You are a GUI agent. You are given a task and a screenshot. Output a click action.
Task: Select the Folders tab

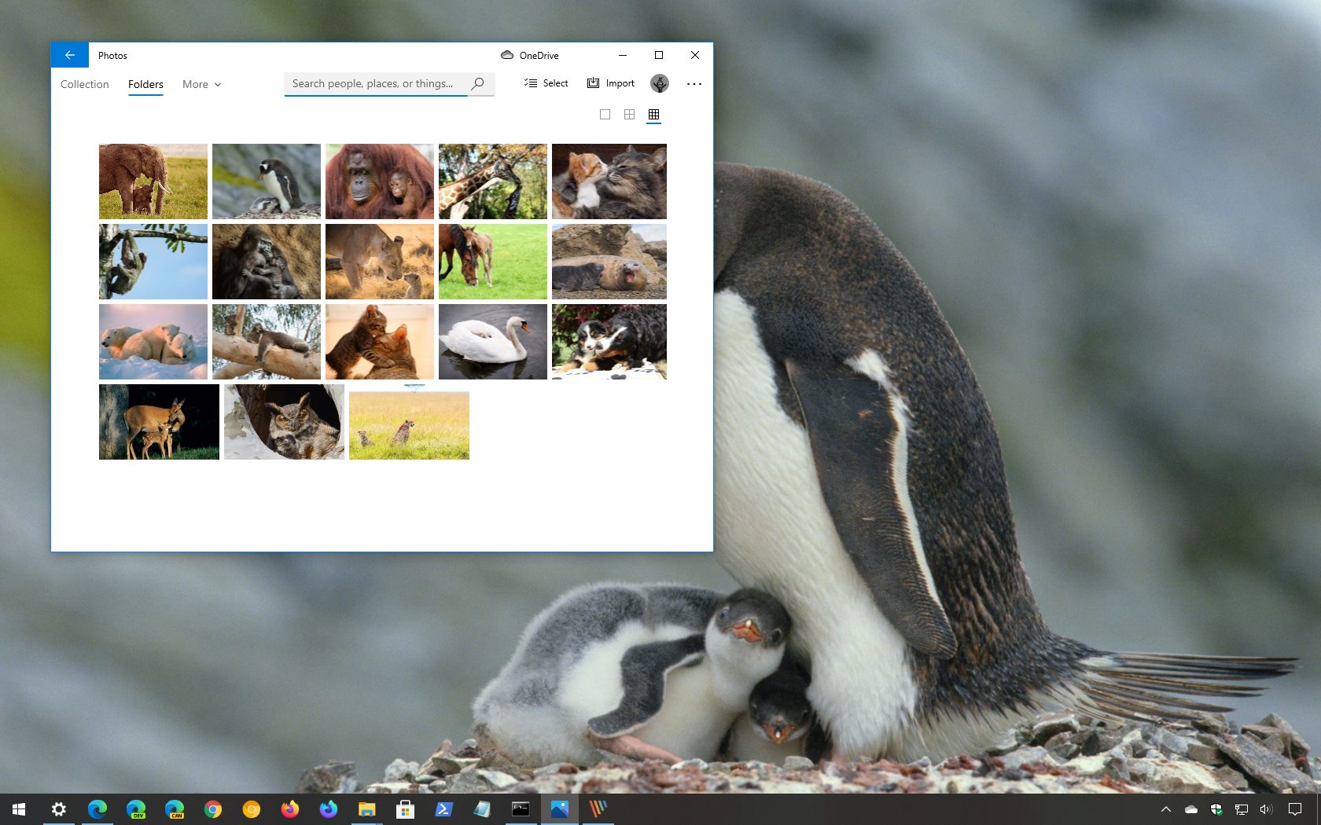(x=145, y=84)
